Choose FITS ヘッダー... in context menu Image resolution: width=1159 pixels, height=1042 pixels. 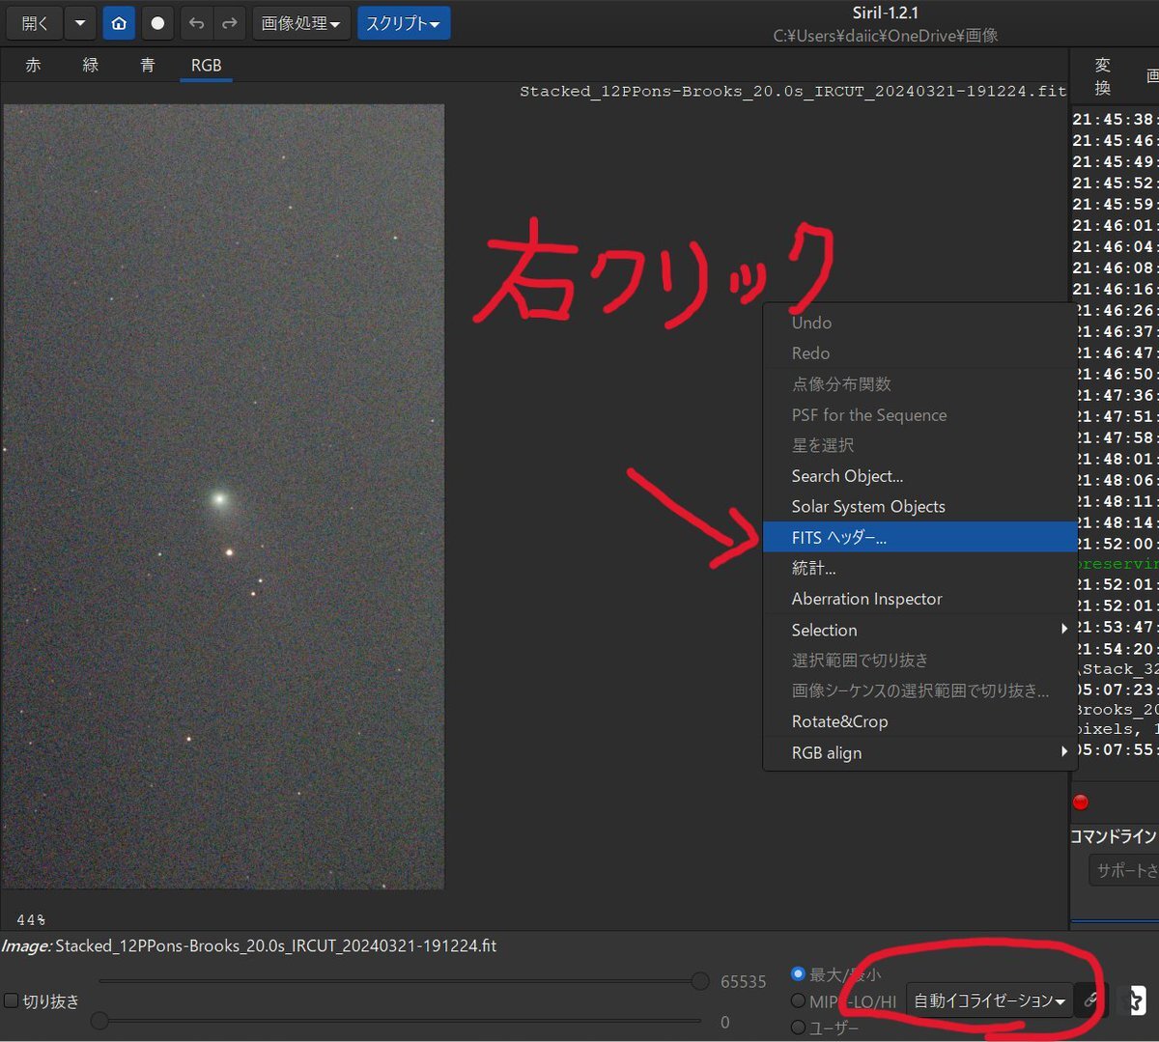(x=919, y=537)
